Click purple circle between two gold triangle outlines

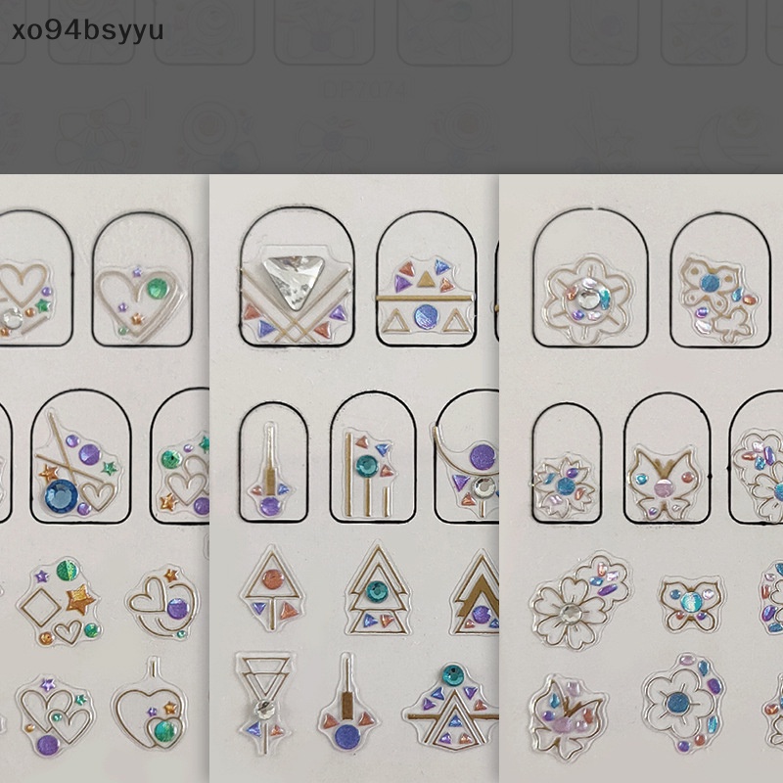pos(426,316)
